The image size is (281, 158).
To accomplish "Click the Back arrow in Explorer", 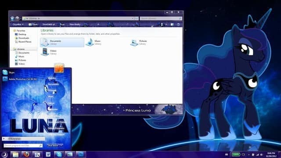I will point(12,18).
